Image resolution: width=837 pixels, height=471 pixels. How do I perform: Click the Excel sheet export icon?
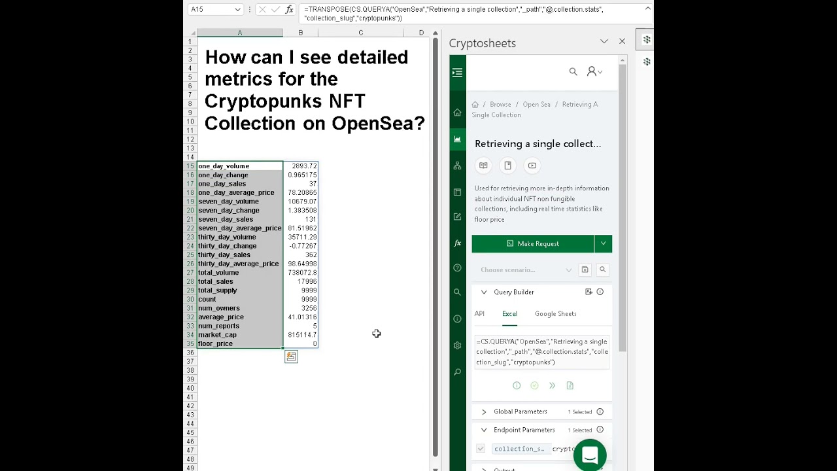[570, 385]
